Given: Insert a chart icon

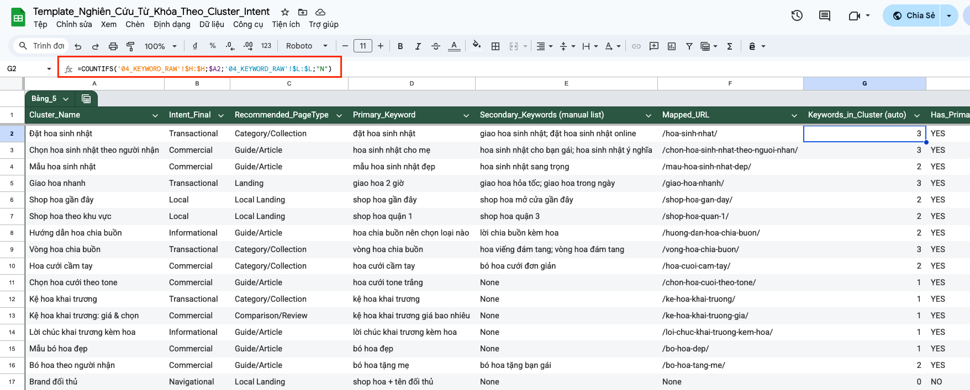Looking at the screenshot, I should (x=672, y=46).
